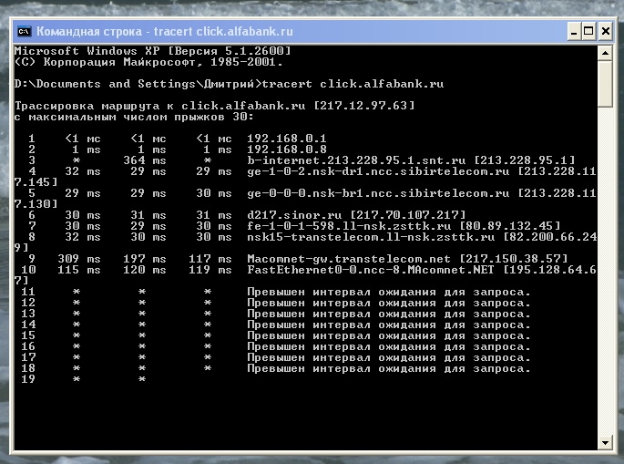The height and width of the screenshot is (464, 624).
Task: Click the target IP '[217.12.97.63]'
Action: coord(364,106)
